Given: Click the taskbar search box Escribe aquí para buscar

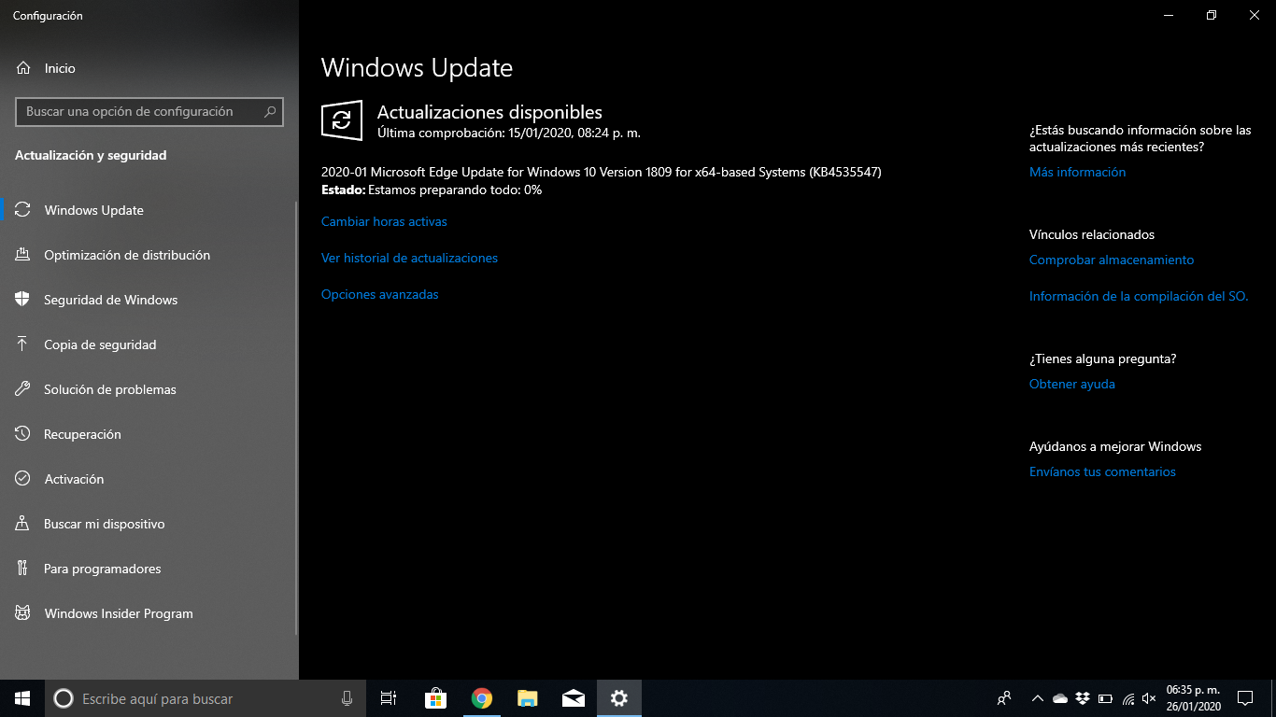Looking at the screenshot, I should (204, 698).
